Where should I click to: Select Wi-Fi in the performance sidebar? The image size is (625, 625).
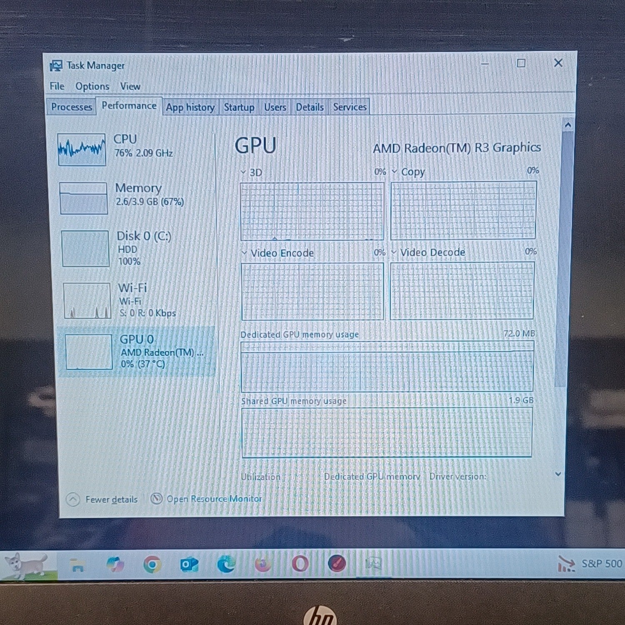138,300
